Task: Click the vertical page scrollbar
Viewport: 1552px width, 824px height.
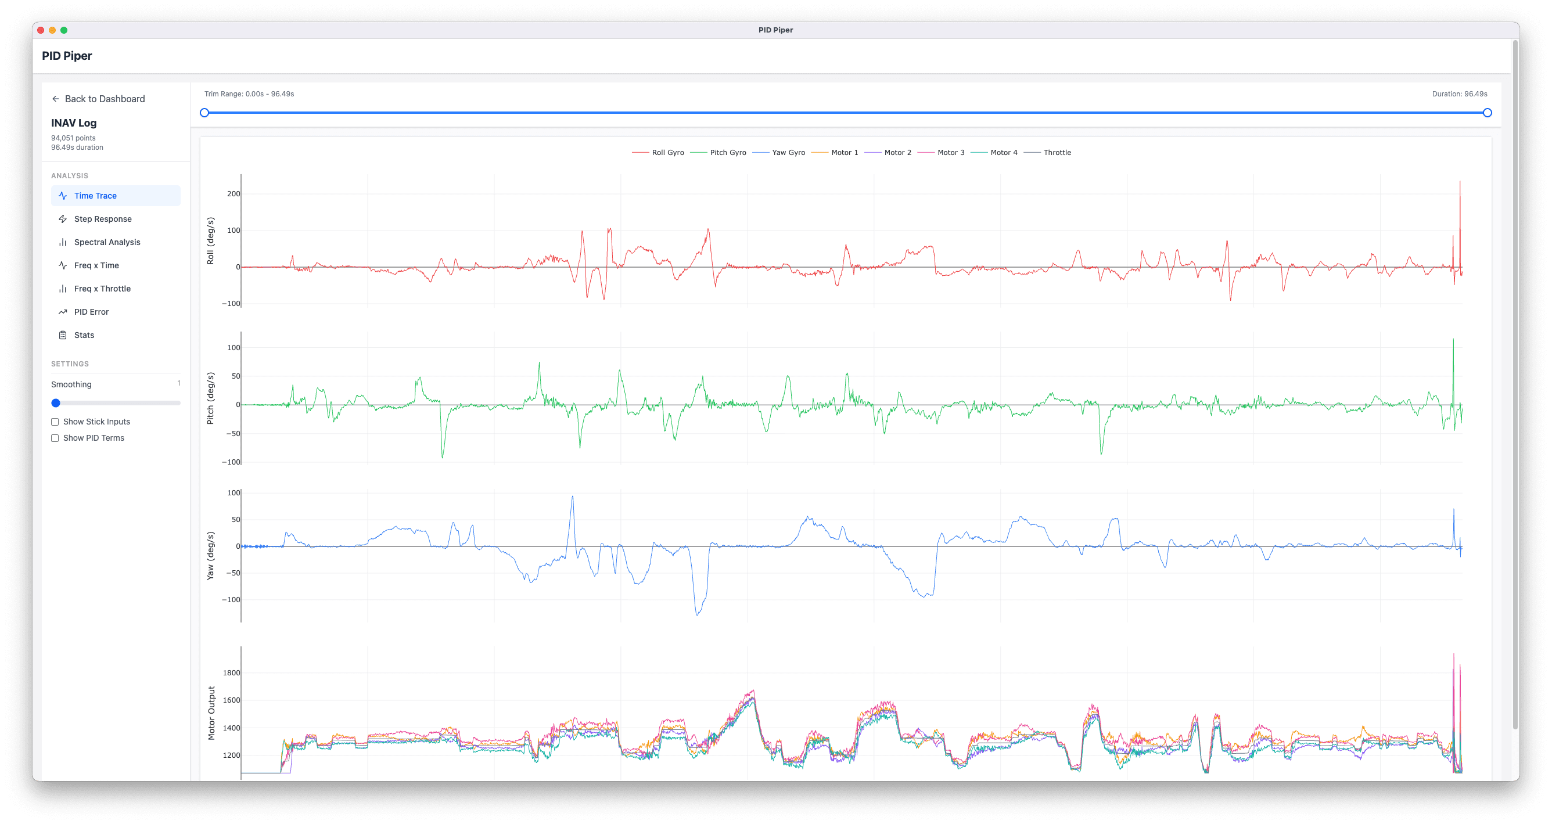Action: click(1515, 386)
